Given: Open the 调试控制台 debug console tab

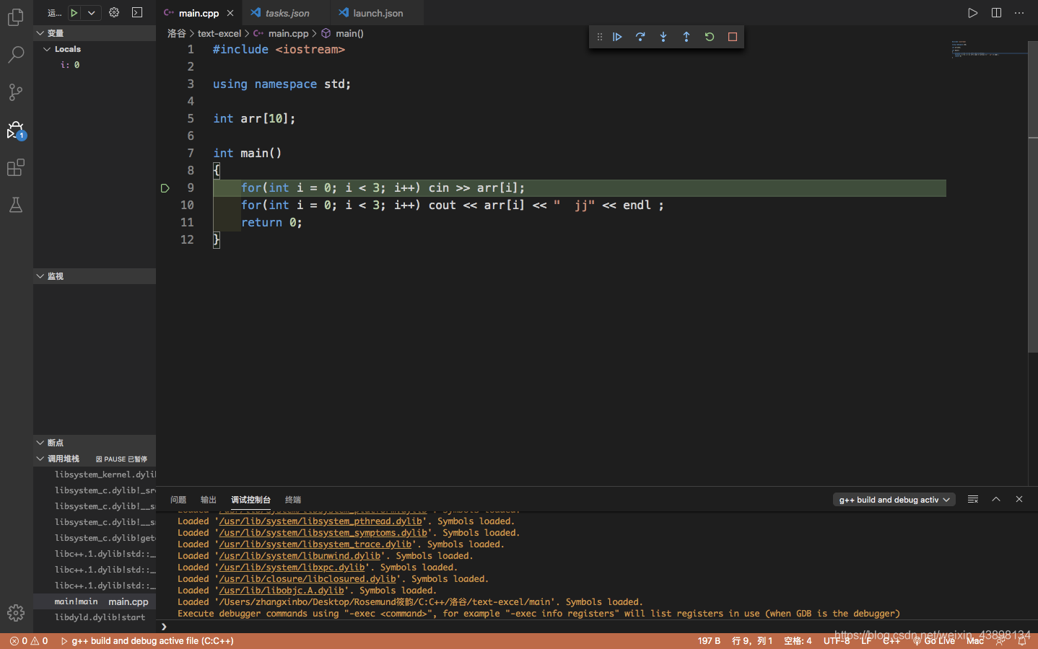Looking at the screenshot, I should 250,500.
